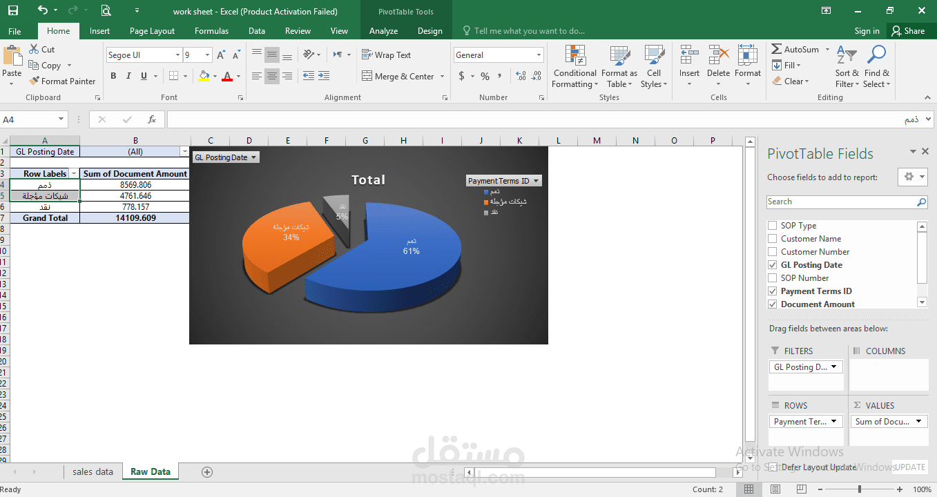Open Format as Table gallery

coord(619,67)
